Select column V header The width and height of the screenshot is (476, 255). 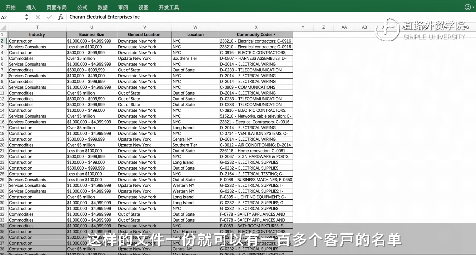pos(144,27)
